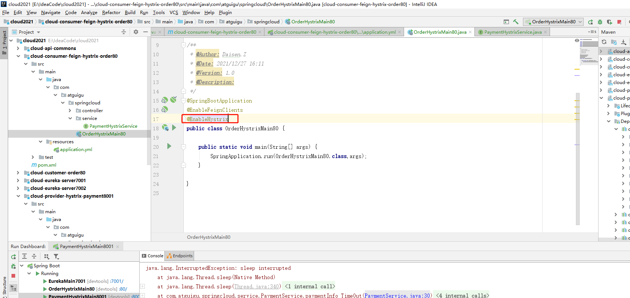This screenshot has height=298, width=630.
Task: Collapse the service package
Action: point(70,118)
